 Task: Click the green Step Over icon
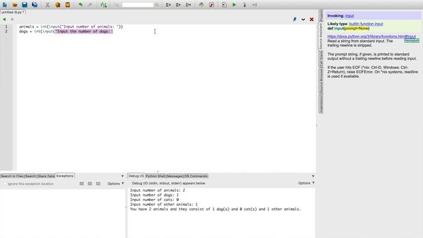(x=254, y=5)
